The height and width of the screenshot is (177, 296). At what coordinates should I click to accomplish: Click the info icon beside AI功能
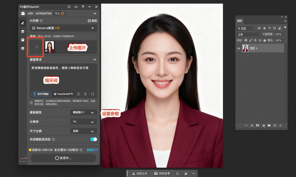coord(41,21)
